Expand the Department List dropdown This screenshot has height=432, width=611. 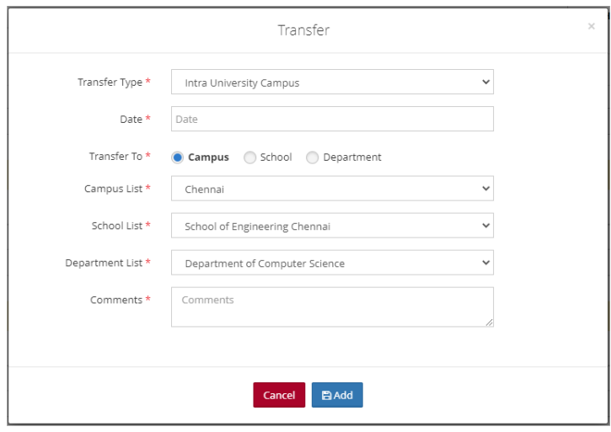[332, 263]
